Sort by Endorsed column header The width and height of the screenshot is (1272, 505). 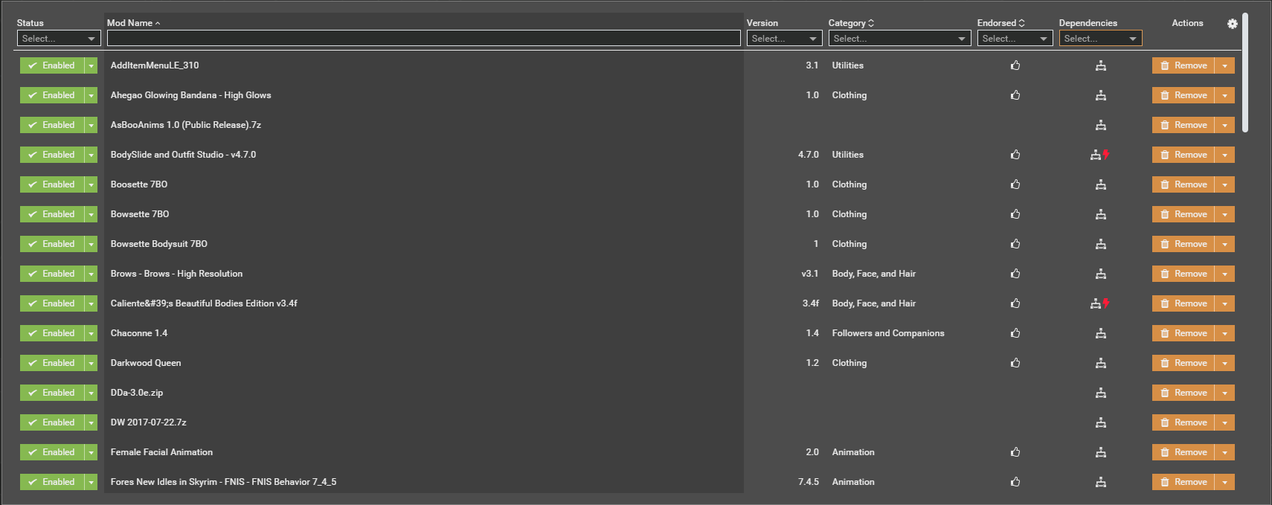(1000, 23)
